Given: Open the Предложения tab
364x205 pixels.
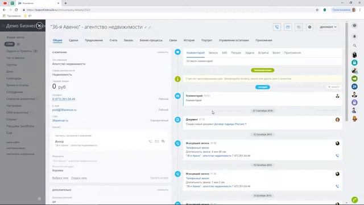Looking at the screenshot, I should pyautogui.click(x=94, y=40).
